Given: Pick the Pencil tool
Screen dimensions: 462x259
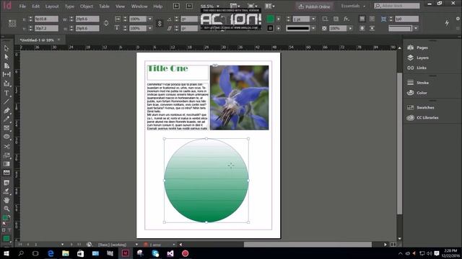Looking at the screenshot, I should pyautogui.click(x=6, y=119).
